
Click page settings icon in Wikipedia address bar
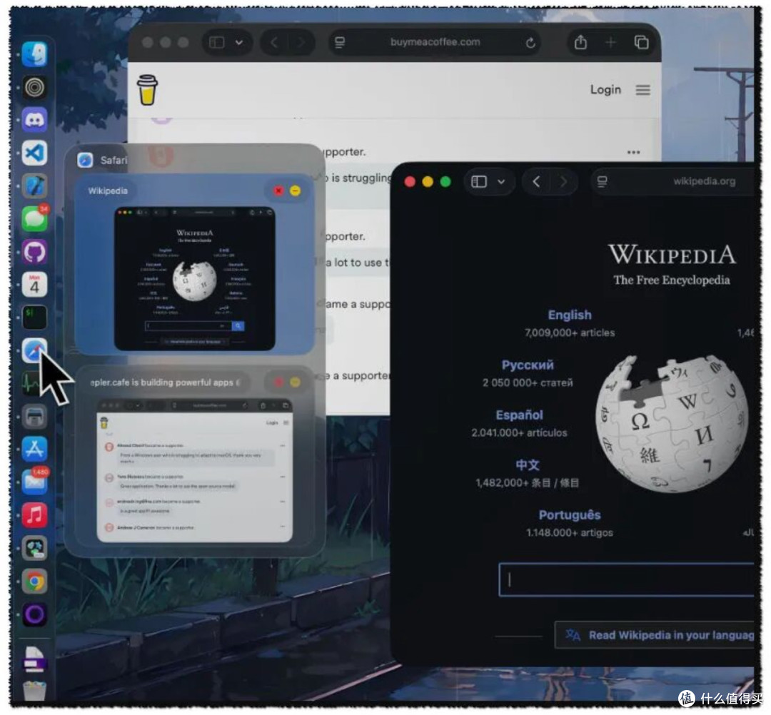pyautogui.click(x=603, y=182)
